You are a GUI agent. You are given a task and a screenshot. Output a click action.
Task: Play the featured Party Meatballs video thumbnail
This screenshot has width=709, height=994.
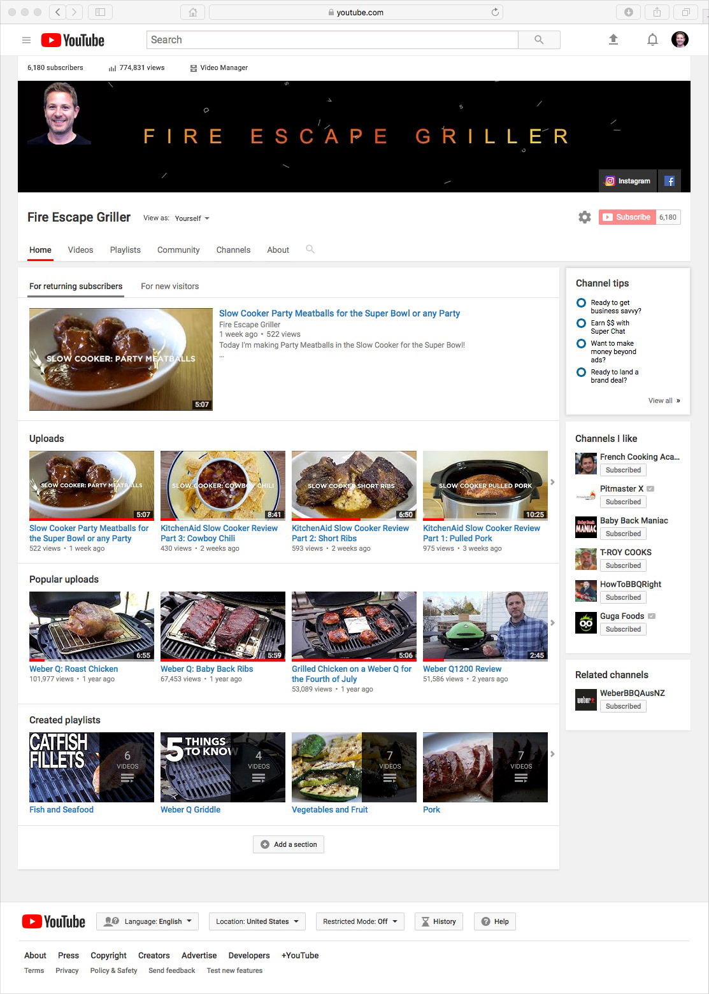click(x=121, y=359)
